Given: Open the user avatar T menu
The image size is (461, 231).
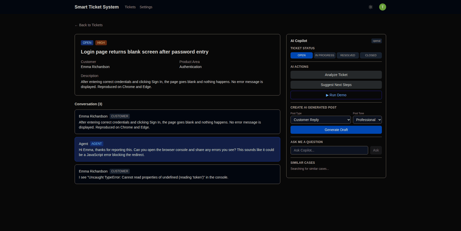Looking at the screenshot, I should 383,7.
